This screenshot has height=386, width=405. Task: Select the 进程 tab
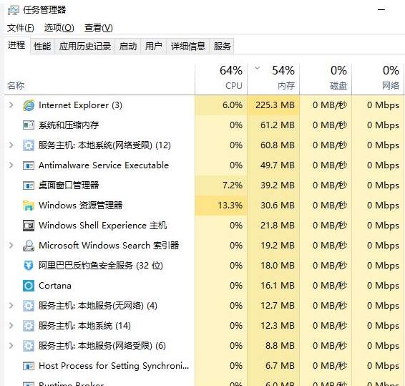click(x=16, y=45)
